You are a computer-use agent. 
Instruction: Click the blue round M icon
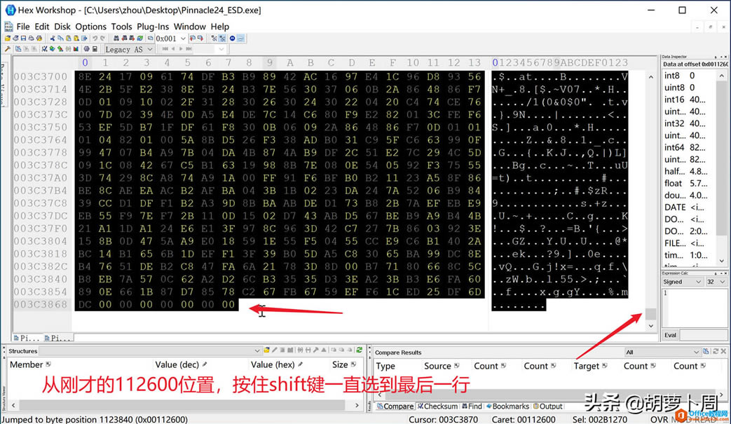coord(232,39)
